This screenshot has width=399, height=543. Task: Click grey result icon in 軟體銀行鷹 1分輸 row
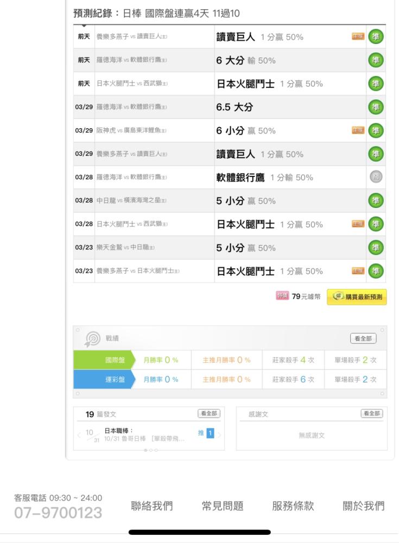pyautogui.click(x=376, y=177)
